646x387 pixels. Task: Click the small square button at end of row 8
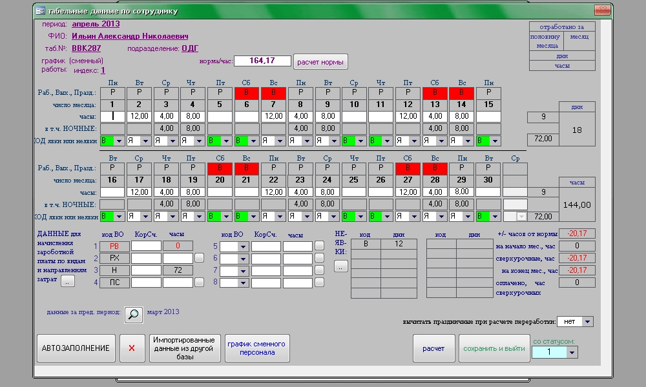point(319,283)
